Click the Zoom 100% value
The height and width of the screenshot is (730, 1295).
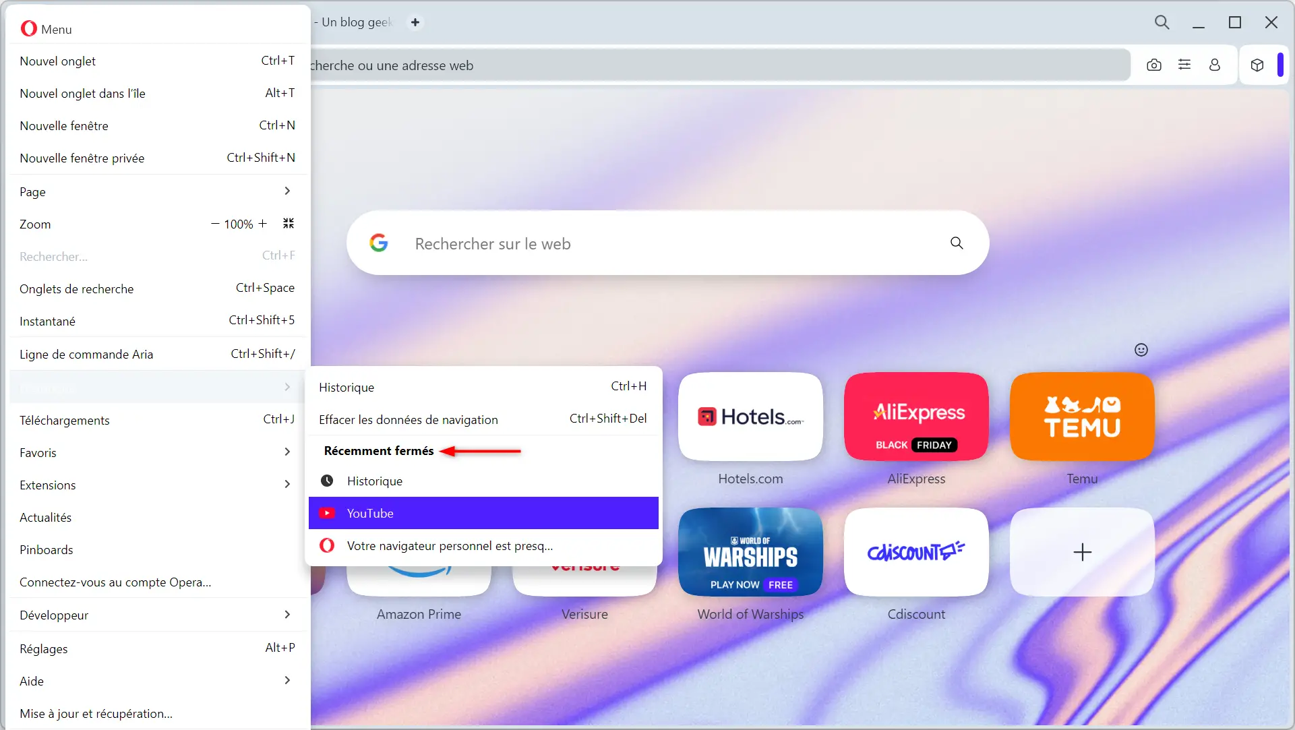(239, 224)
